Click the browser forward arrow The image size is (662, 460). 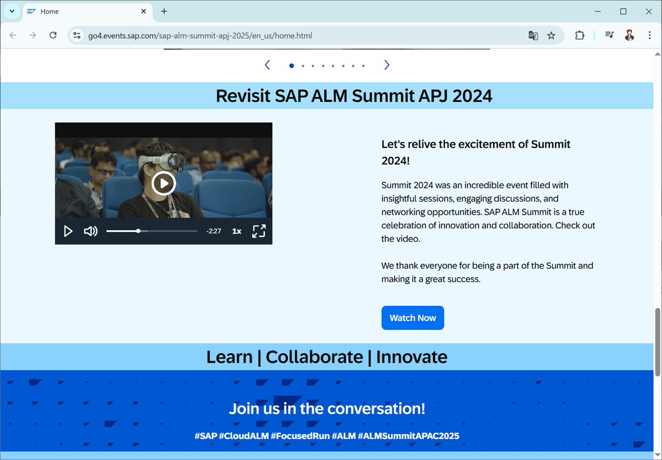pos(33,35)
